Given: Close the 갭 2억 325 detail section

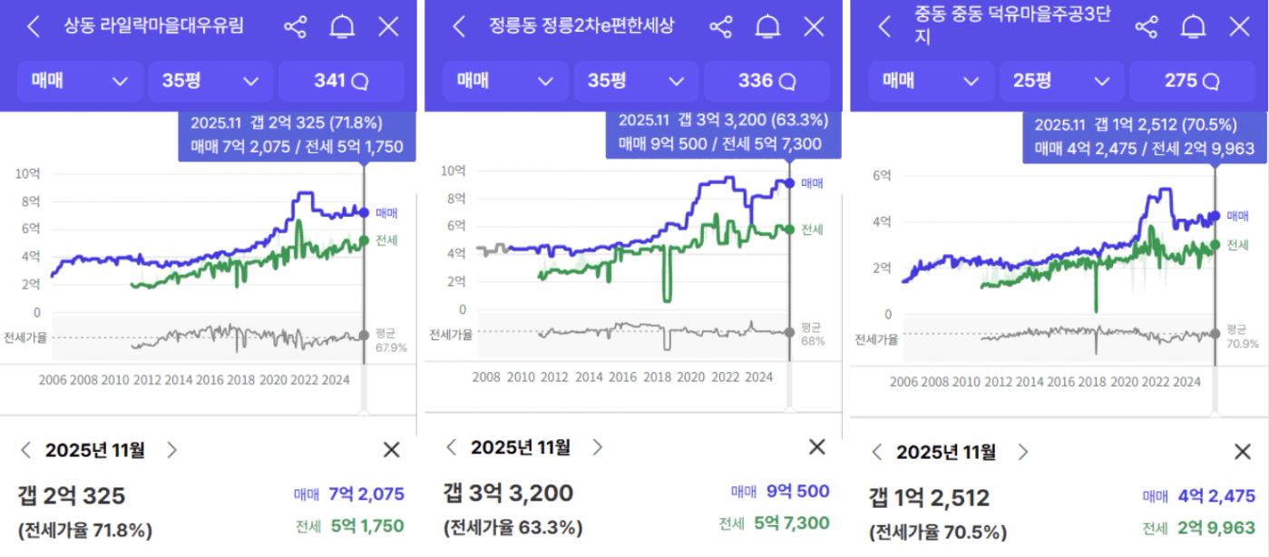Looking at the screenshot, I should [x=391, y=450].
